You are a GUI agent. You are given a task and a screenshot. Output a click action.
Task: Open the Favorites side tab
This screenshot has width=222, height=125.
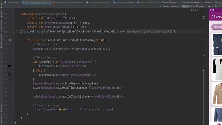pos(1,119)
